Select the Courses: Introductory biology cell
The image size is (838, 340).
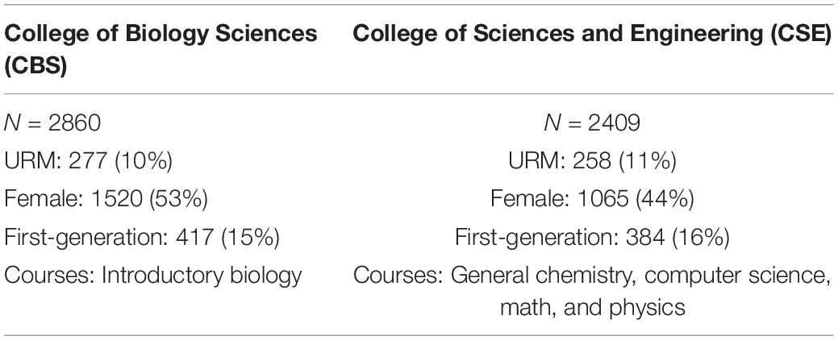click(x=153, y=276)
